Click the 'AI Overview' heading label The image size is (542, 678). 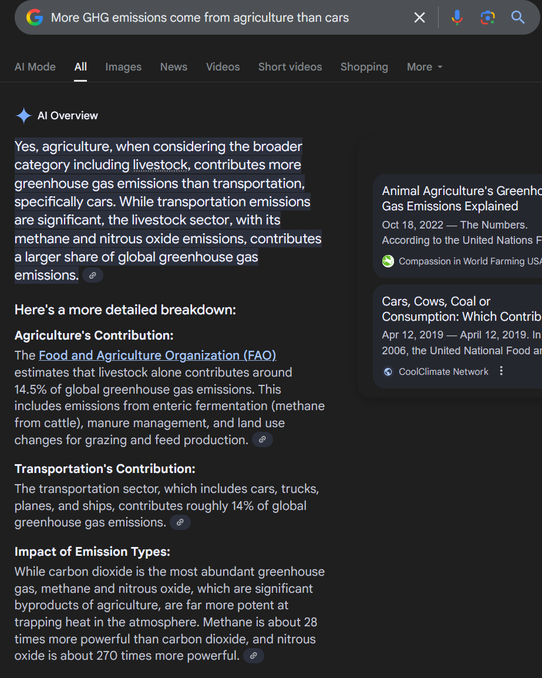coord(68,116)
